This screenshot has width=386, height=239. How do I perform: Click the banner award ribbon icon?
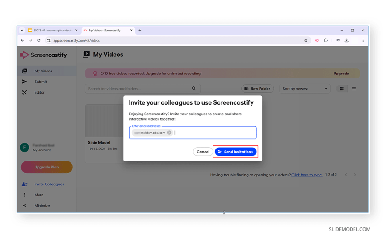[x=95, y=73]
